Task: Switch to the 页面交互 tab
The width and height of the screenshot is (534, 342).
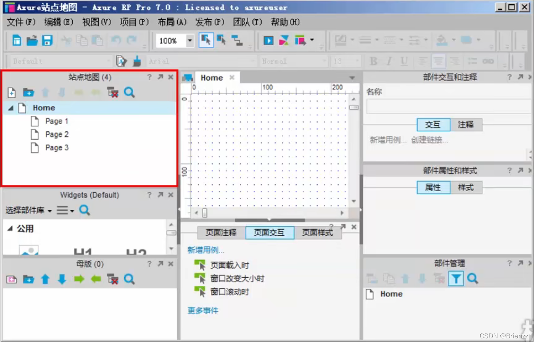Action: pos(269,233)
